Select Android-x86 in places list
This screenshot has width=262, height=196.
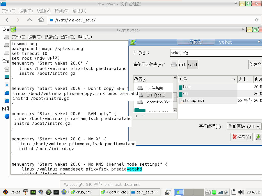pyautogui.click(x=153, y=102)
